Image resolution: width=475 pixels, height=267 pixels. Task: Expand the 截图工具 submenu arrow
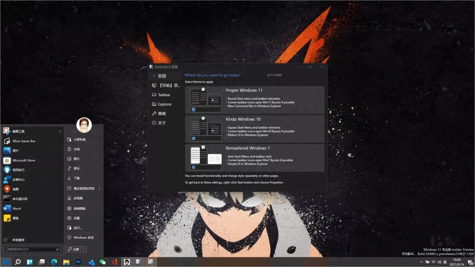60,131
